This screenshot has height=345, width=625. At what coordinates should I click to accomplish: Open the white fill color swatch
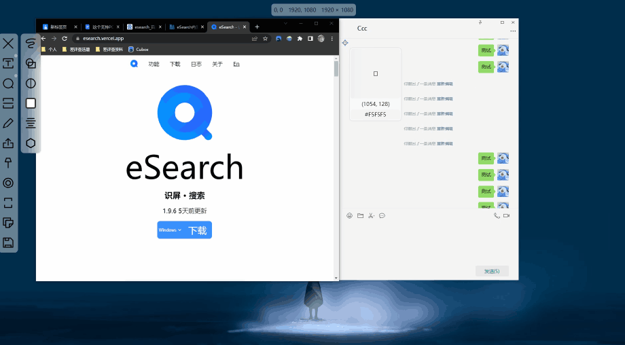click(31, 103)
